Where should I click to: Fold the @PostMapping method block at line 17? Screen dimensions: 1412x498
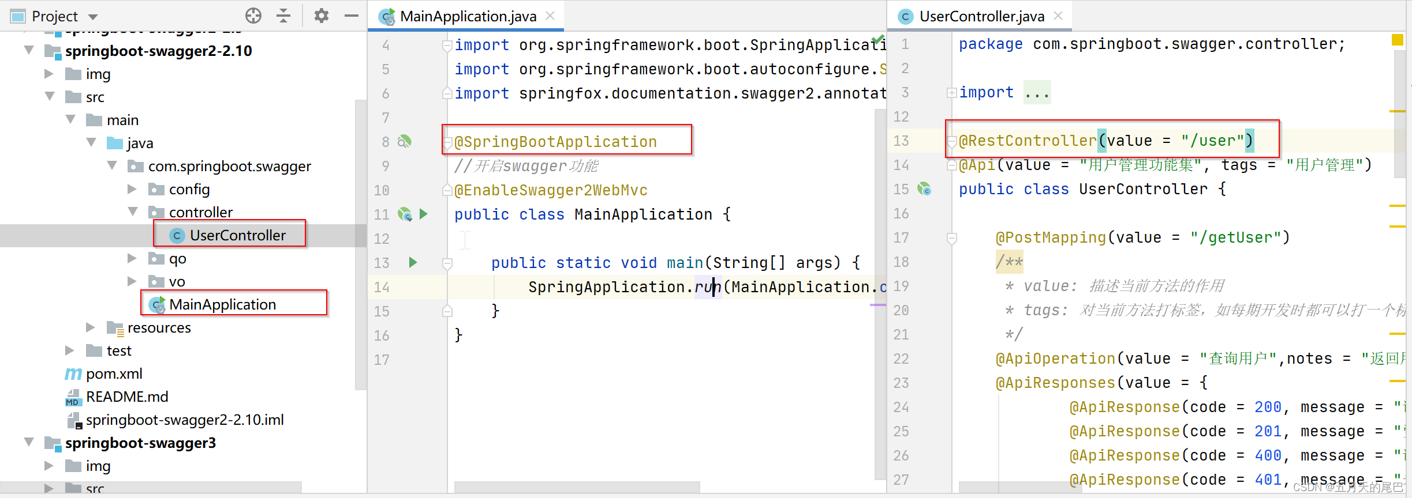952,237
